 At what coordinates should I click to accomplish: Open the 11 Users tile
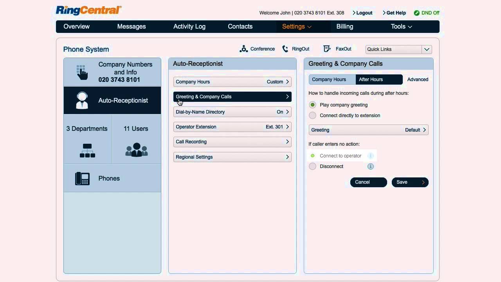coord(137,139)
